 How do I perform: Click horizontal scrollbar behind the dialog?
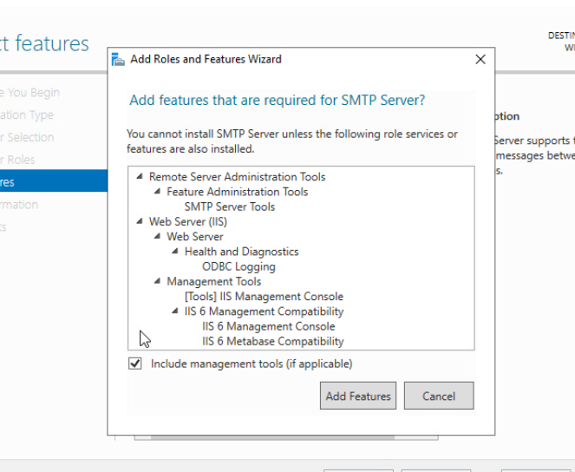tap(286, 437)
